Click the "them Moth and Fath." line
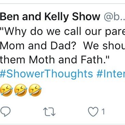The height and width of the screenshot is (125, 125). [55, 60]
